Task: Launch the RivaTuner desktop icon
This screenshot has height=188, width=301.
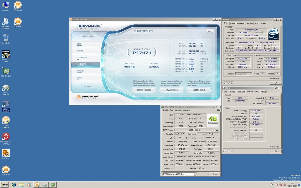Action: click(x=6, y=154)
